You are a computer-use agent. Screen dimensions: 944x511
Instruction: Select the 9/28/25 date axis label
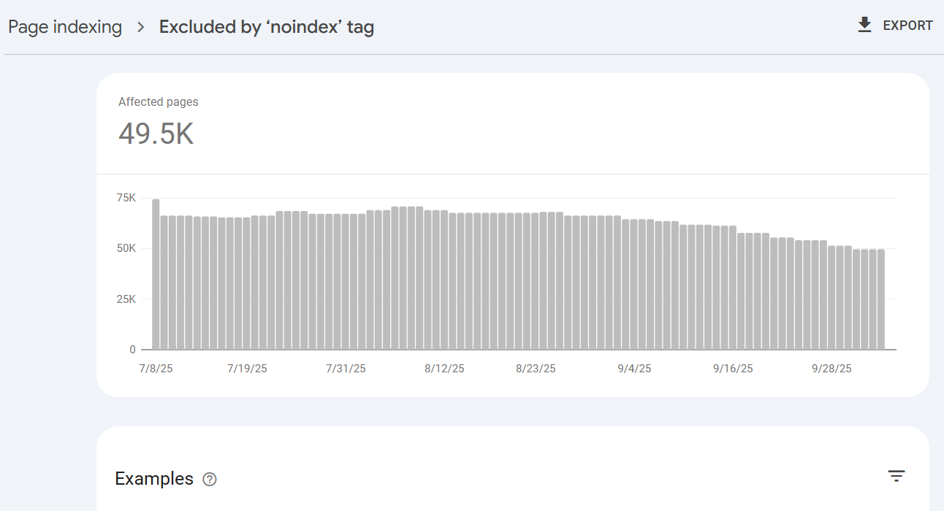point(831,369)
